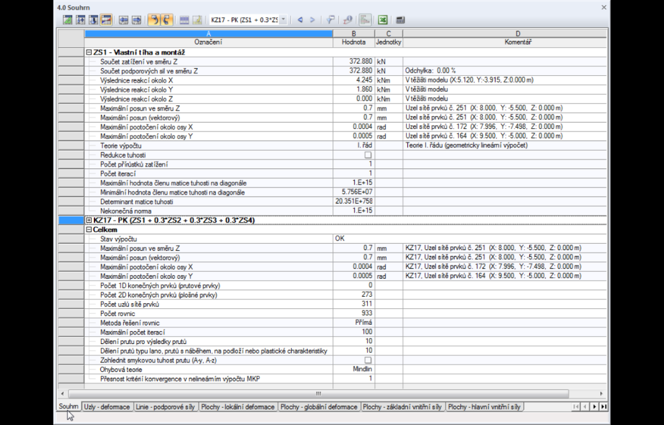This screenshot has width=664, height=425.
Task: Click the Komentář column title
Action: (518, 42)
